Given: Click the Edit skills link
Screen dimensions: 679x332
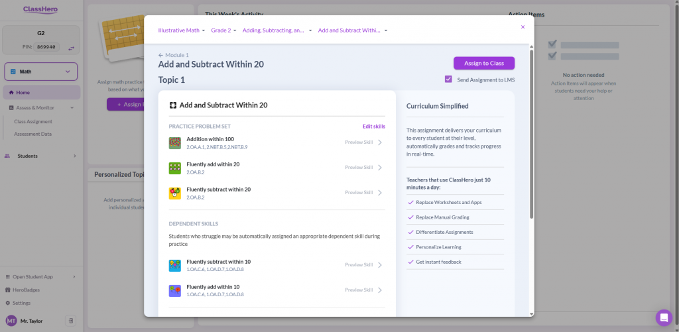Looking at the screenshot, I should [373, 127].
